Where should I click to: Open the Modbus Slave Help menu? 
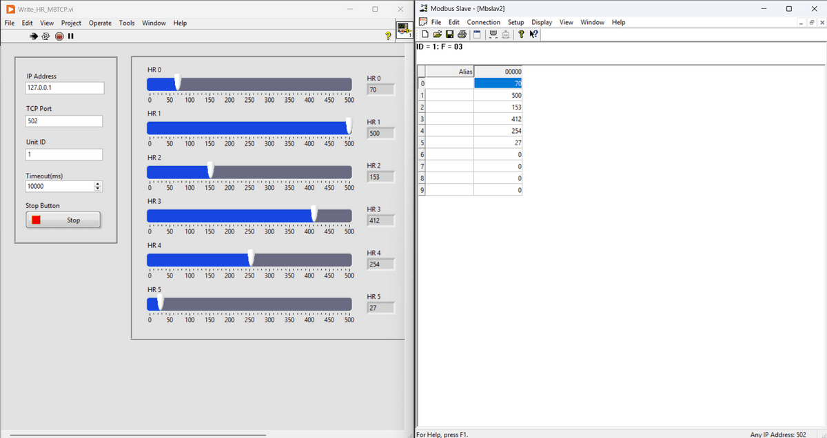(618, 22)
